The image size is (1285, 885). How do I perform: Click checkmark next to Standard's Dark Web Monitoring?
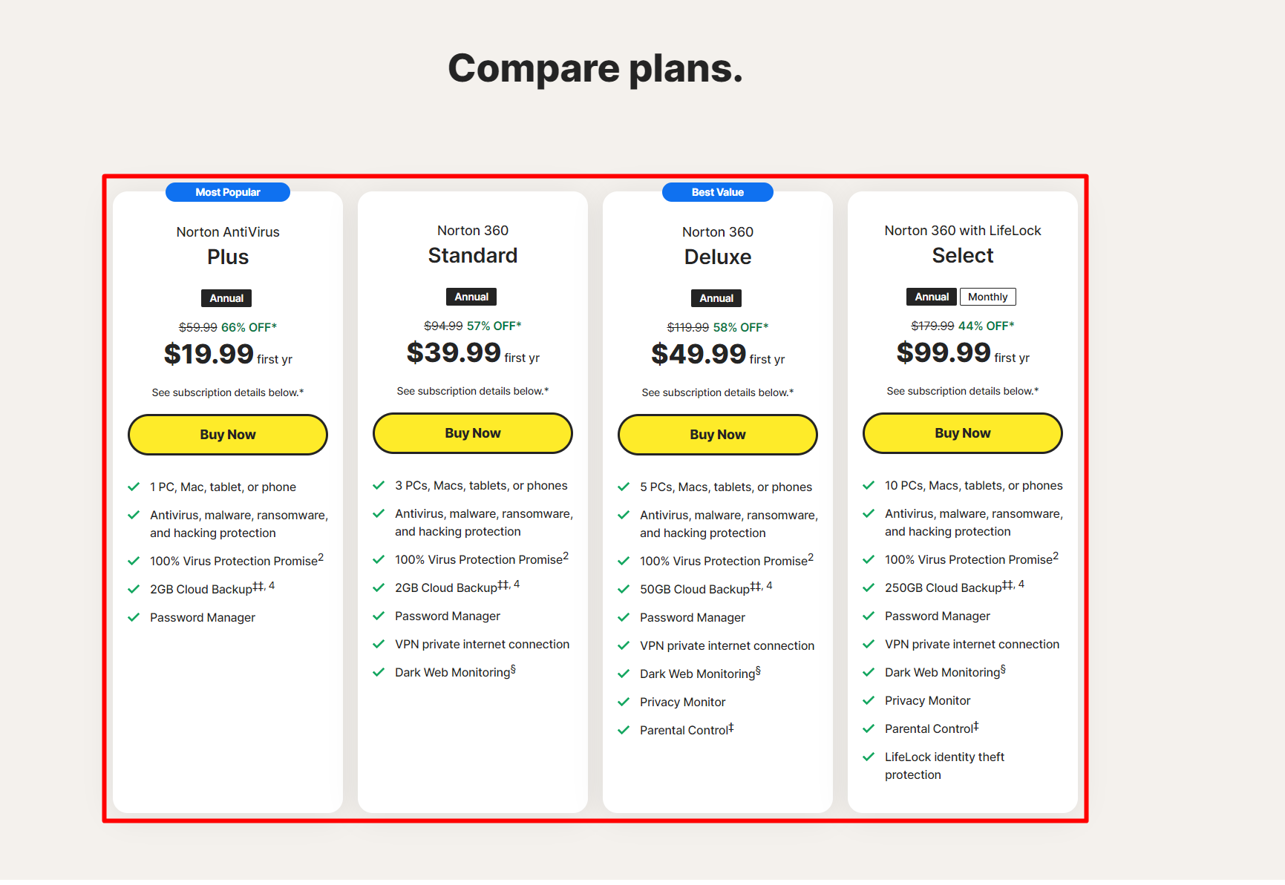(x=379, y=672)
